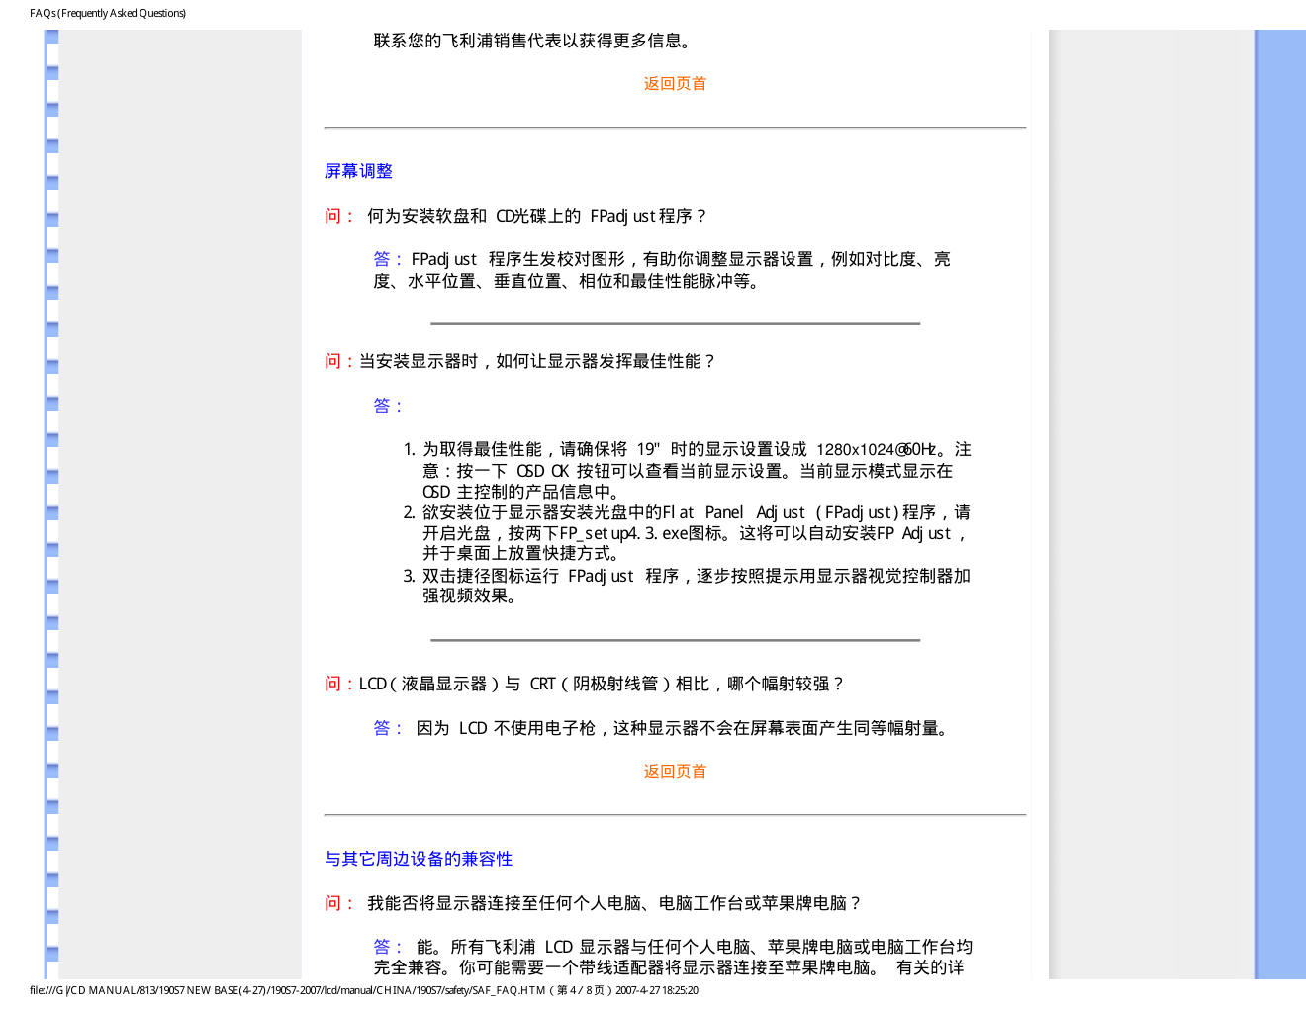Viewport: 1306px width, 1009px height.
Task: Select the question 当安装显示器时 about best performance
Action: [x=534, y=362]
